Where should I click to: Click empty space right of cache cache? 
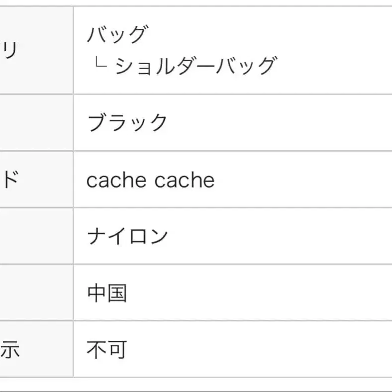click(303, 180)
